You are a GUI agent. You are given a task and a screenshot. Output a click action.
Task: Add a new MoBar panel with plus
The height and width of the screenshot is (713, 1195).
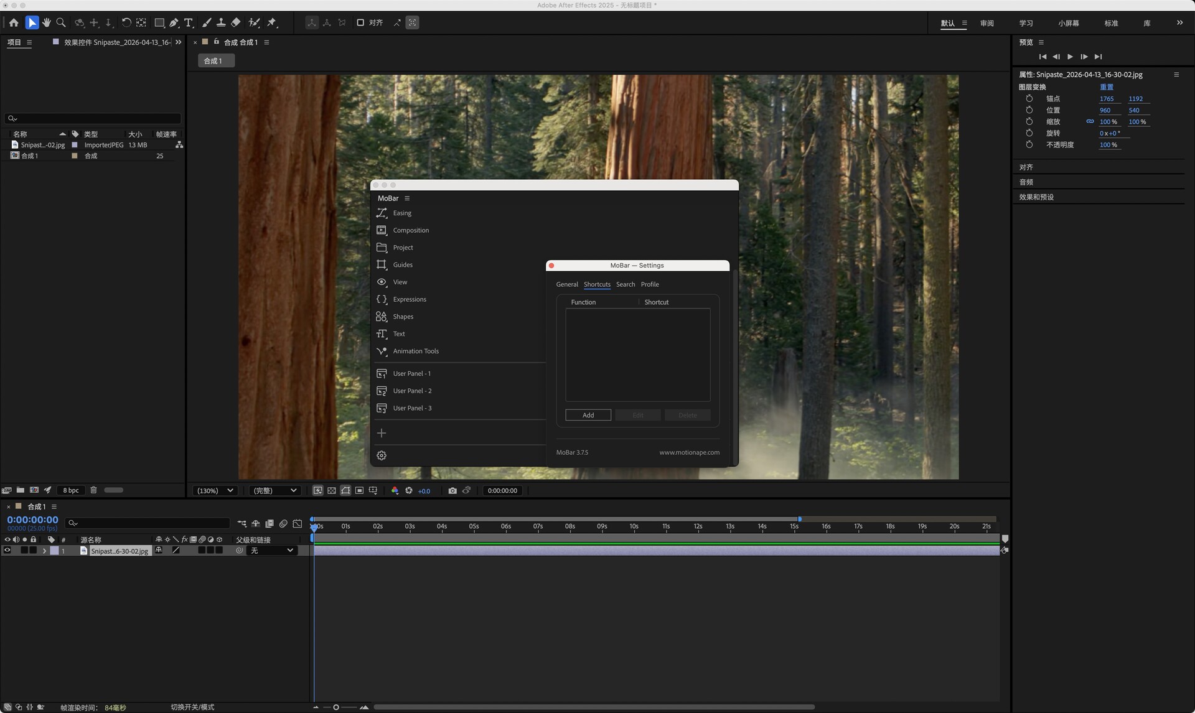[x=382, y=433]
